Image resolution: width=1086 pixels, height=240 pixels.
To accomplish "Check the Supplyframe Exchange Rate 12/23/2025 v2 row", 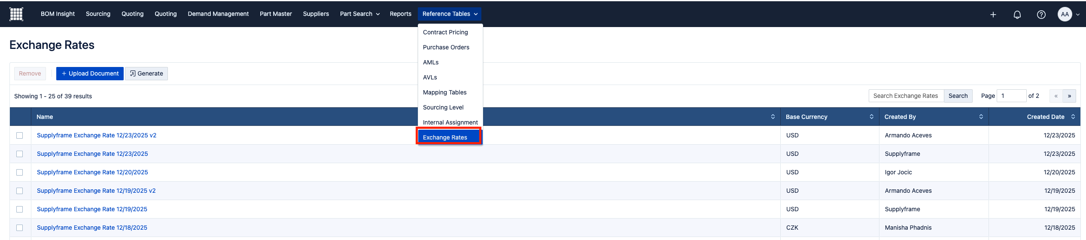I will tap(20, 135).
